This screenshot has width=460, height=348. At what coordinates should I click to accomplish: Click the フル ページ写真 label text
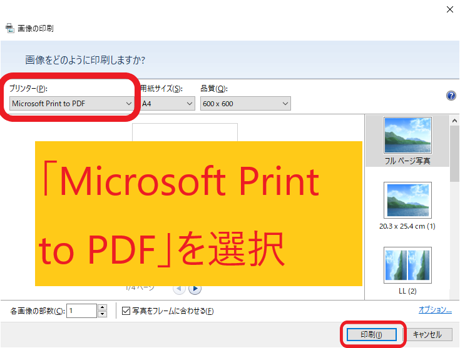click(x=407, y=161)
